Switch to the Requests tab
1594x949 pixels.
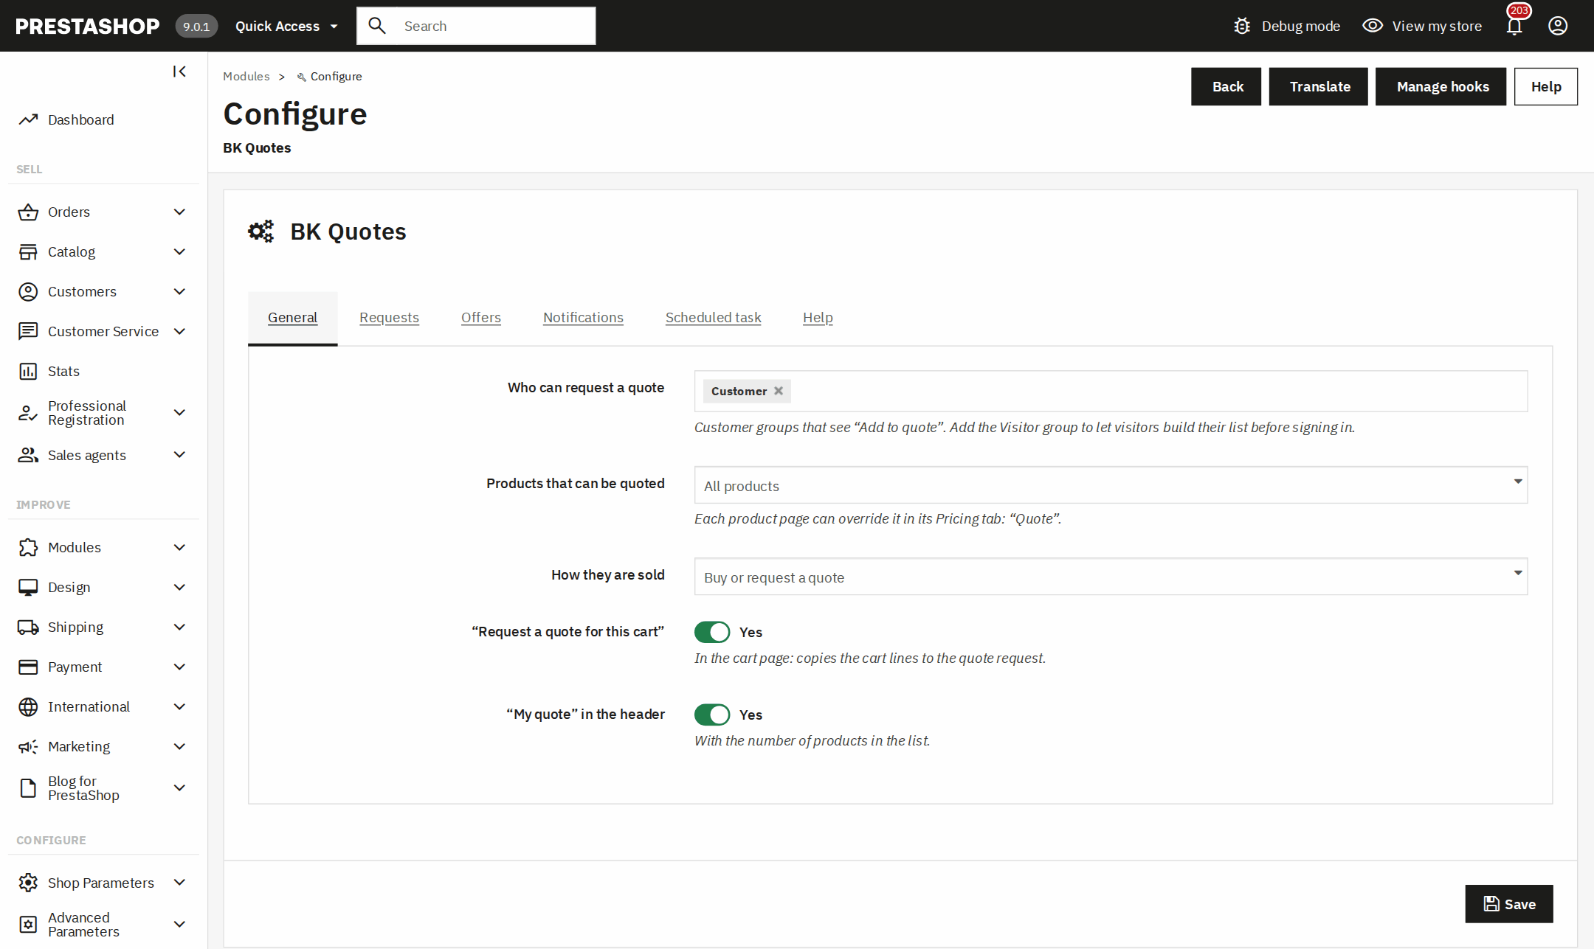pyautogui.click(x=389, y=318)
